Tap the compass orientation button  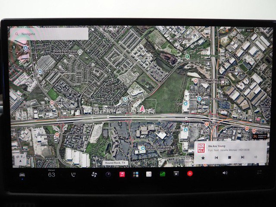coord(20,159)
